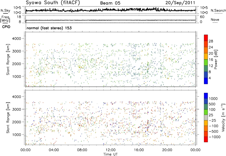The image size is (226, 156).
Task: Click the date "20/Sep/2011"
Action: [x=180, y=3]
